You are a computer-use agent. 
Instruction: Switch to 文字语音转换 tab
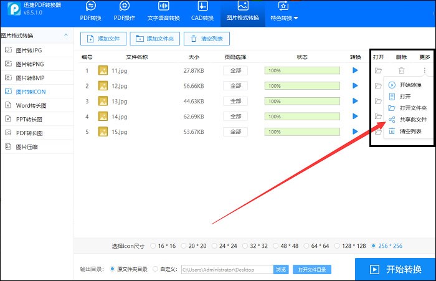coord(163,12)
